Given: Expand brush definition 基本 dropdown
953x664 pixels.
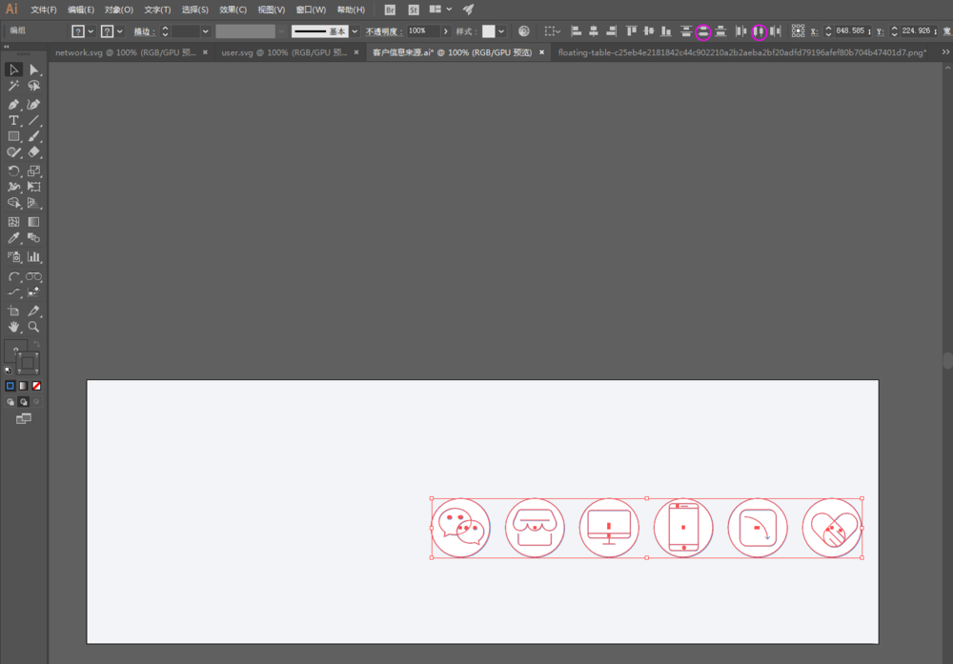Looking at the screenshot, I should coord(355,31).
